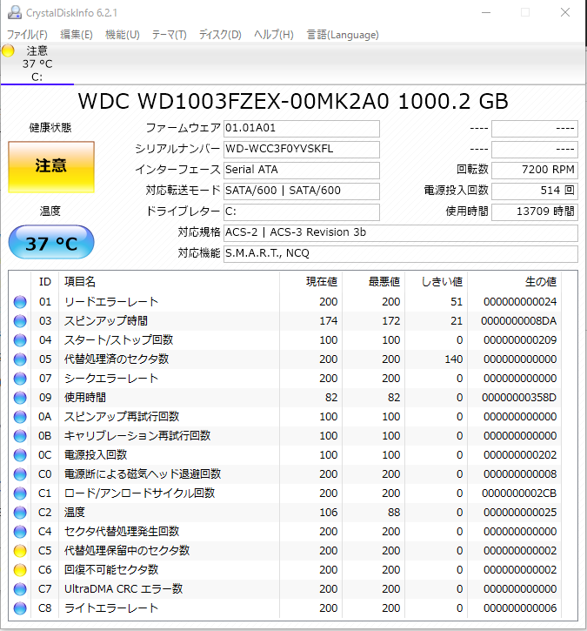Image resolution: width=587 pixels, height=631 pixels.
Task: Click current value 106 in 温度 row
Action: 329,513
